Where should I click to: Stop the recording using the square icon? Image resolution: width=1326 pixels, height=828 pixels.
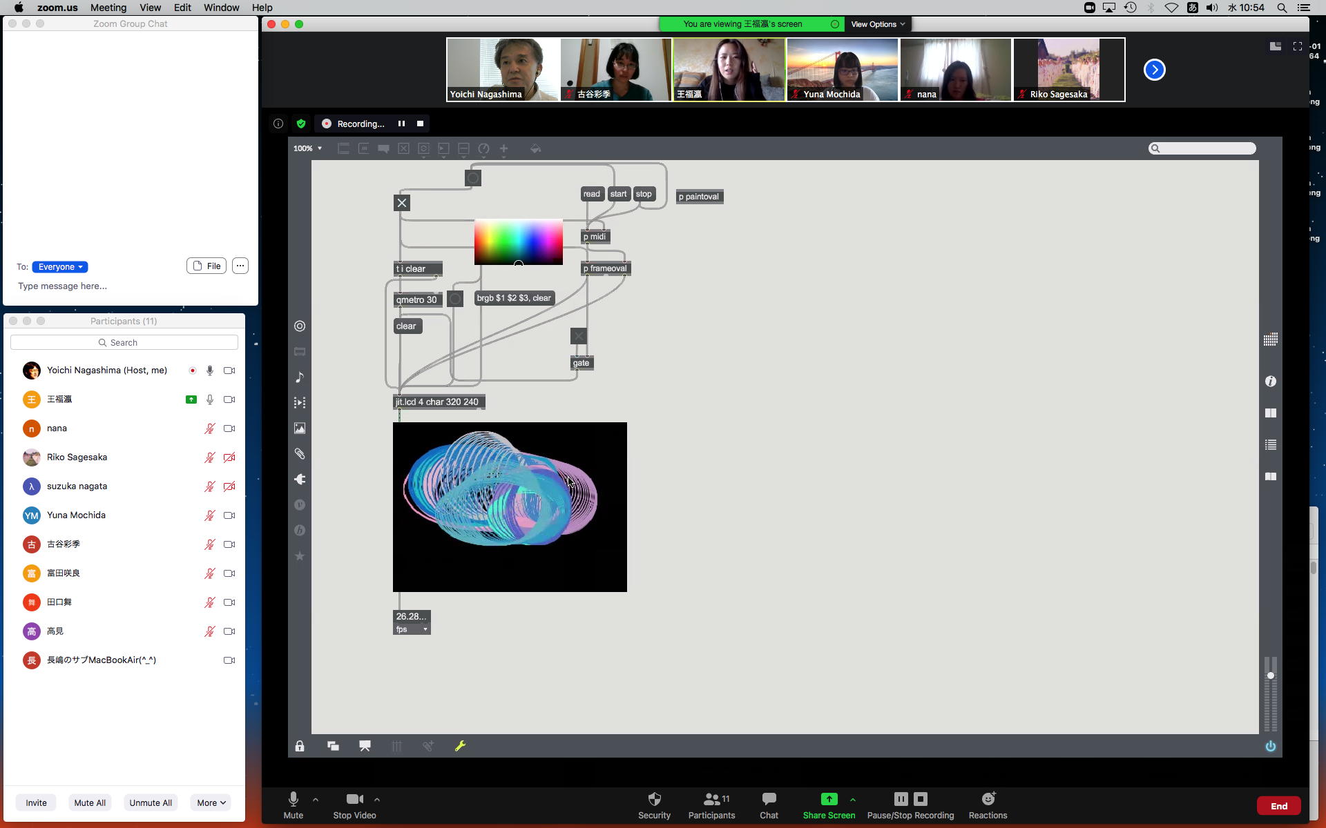pos(420,124)
